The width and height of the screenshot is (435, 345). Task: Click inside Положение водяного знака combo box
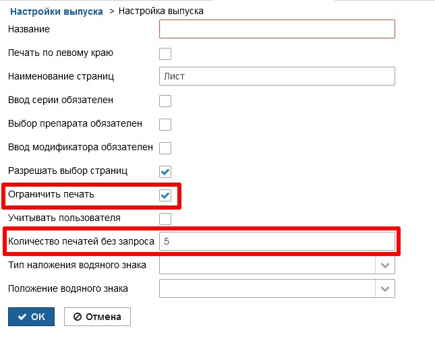point(267,289)
